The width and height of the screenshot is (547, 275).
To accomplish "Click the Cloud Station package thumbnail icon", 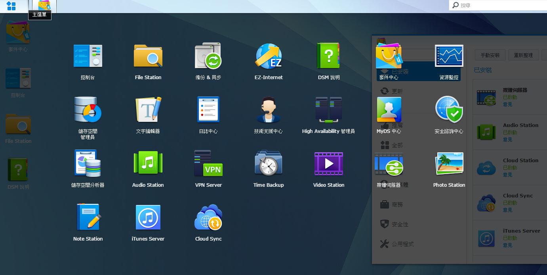I will 486,168.
